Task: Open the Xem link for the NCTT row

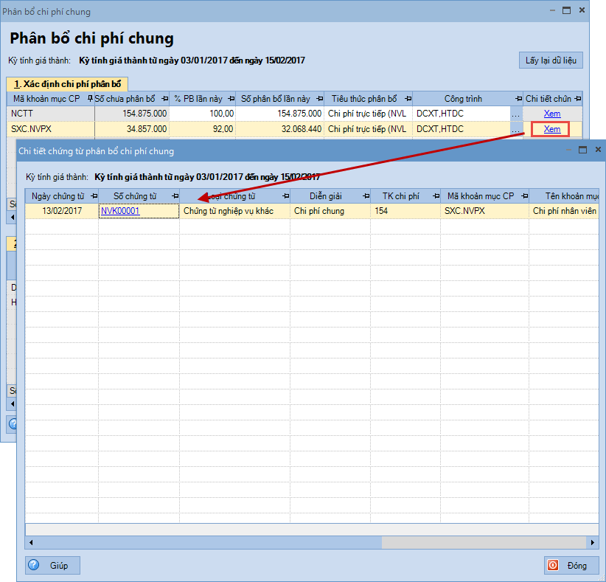Action: pos(551,114)
